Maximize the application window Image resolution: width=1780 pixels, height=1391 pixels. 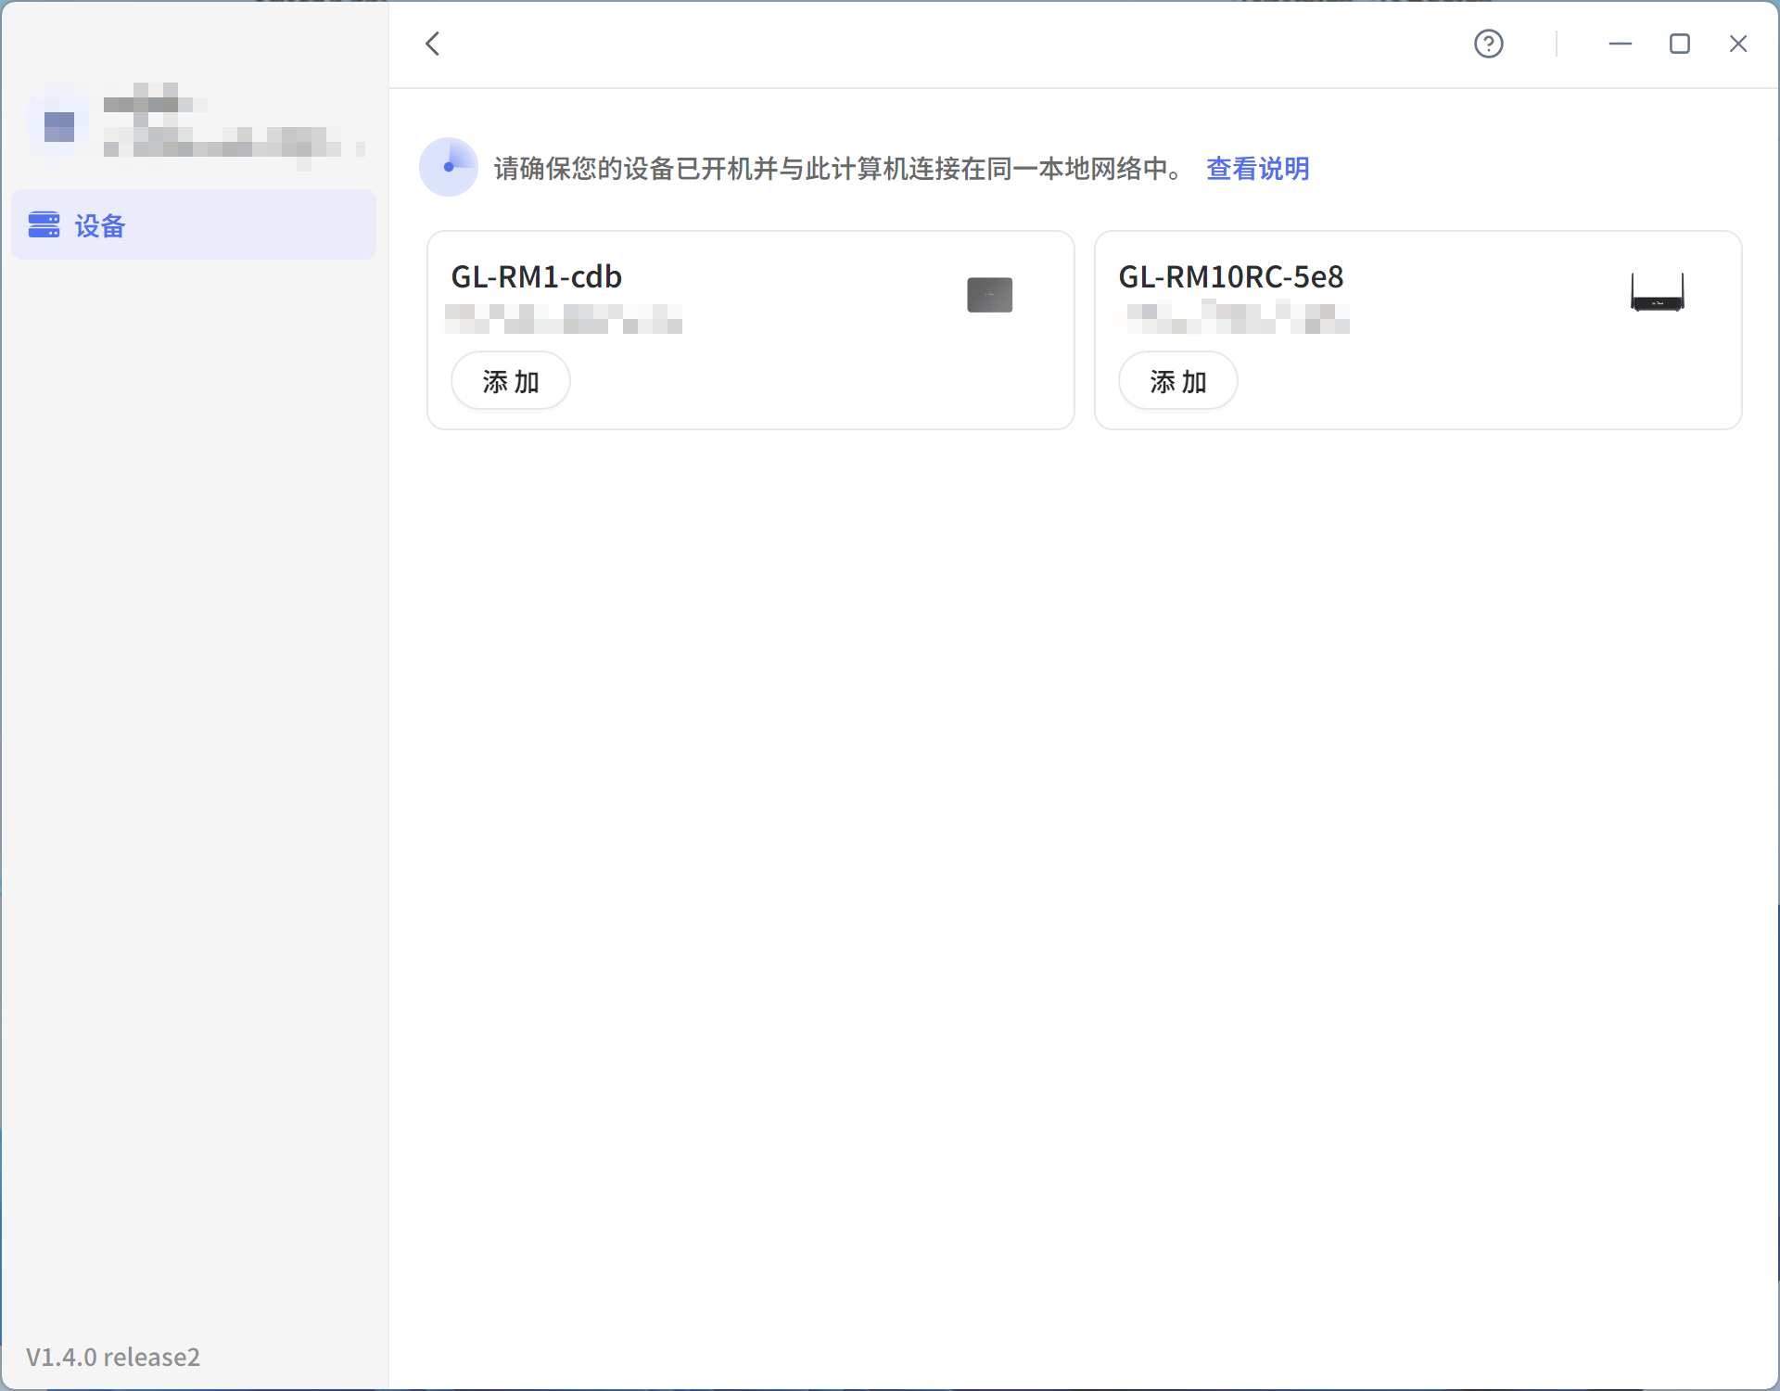1679,44
